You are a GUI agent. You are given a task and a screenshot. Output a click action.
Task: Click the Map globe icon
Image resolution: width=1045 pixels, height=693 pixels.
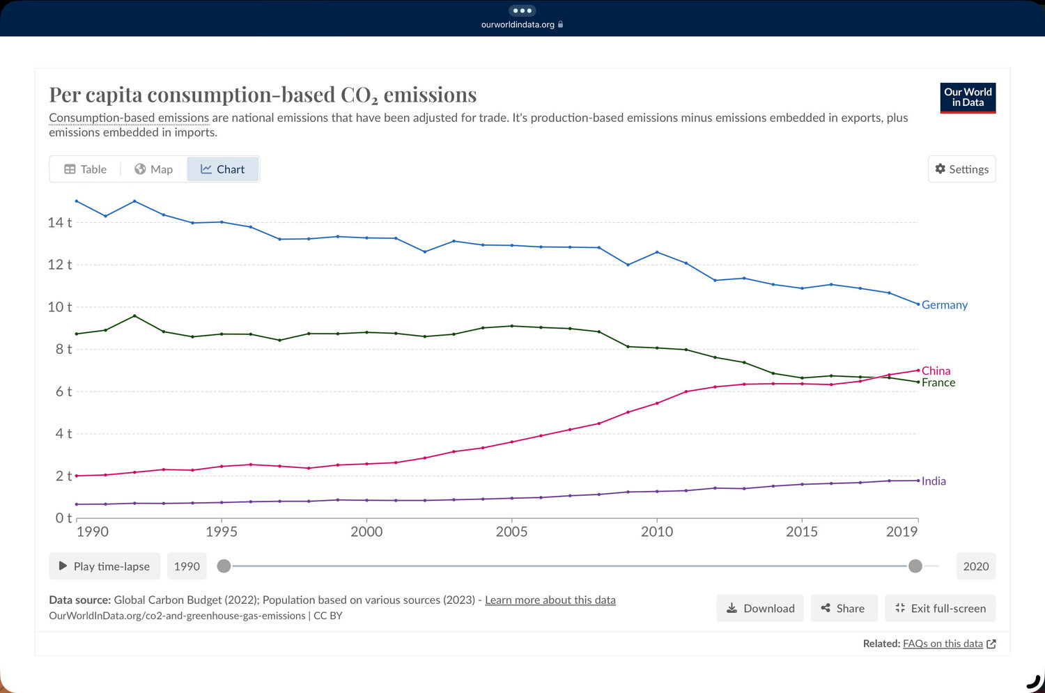(140, 169)
